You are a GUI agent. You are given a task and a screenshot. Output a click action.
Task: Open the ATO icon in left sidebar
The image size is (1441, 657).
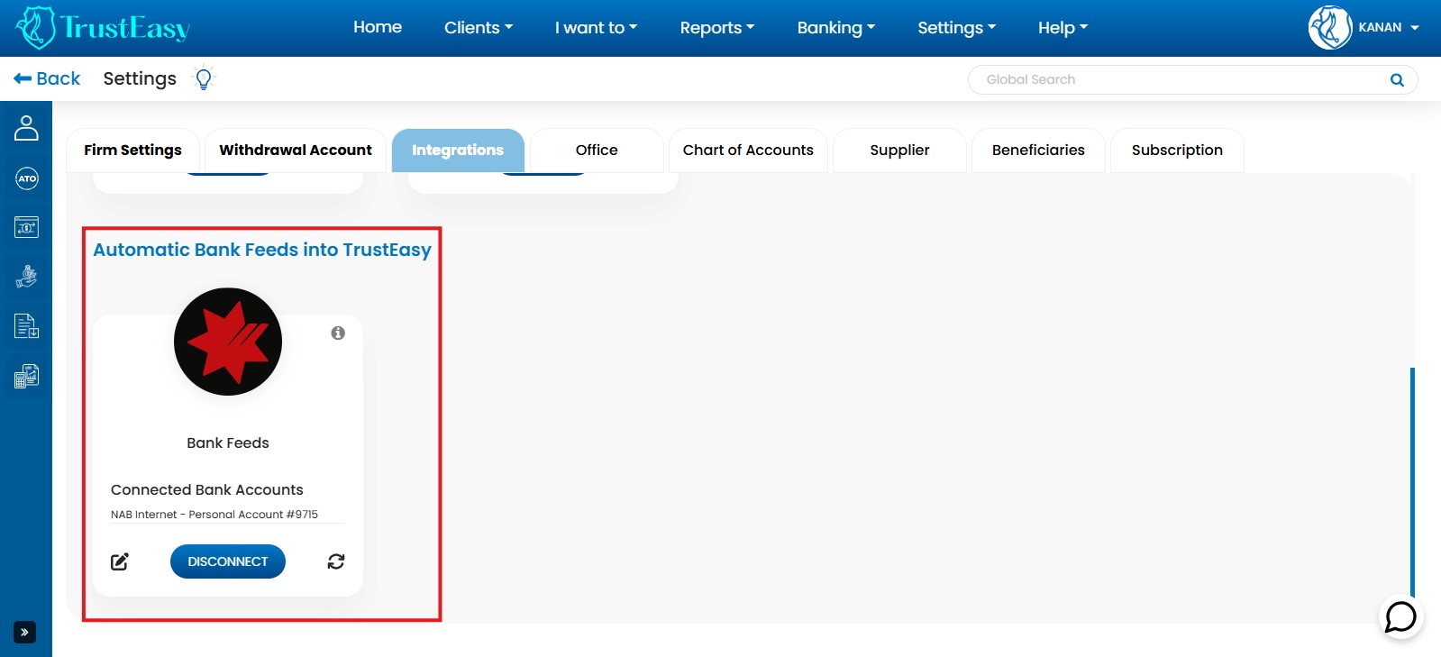27,178
